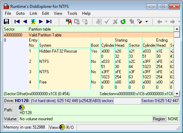Viewport: 183px width, 133px height.
Task: Go to next sector with right triangle
Action: (41, 22)
